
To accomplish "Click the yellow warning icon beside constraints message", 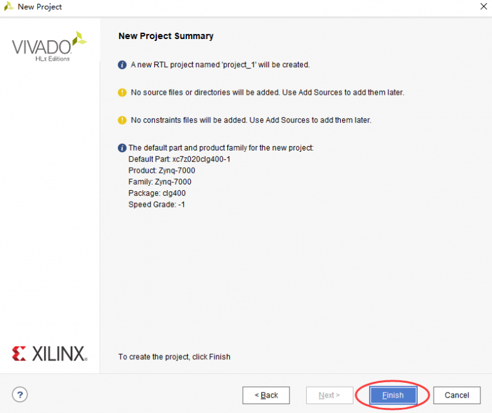I will coord(122,120).
